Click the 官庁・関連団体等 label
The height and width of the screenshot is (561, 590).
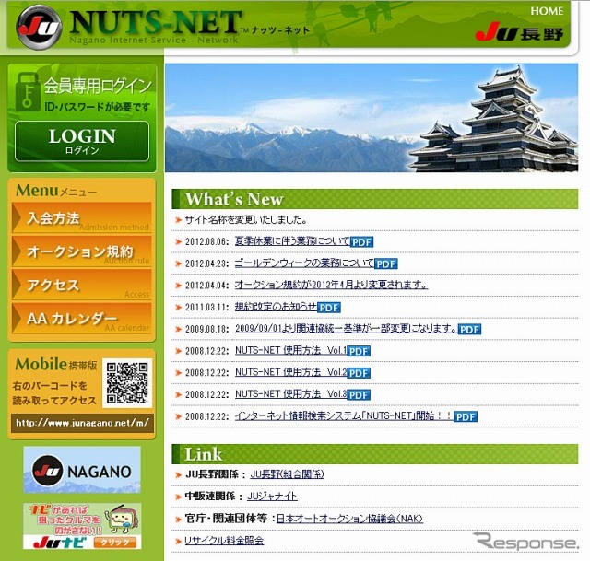click(230, 519)
